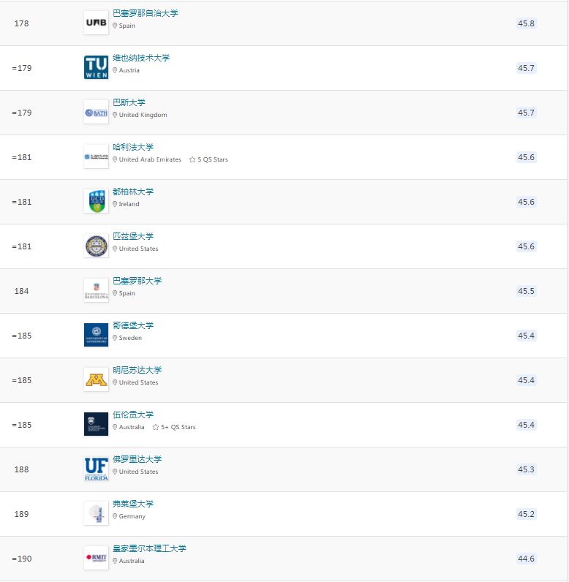
Task: Open the 巴塞罗那大学 link
Action: tap(137, 281)
